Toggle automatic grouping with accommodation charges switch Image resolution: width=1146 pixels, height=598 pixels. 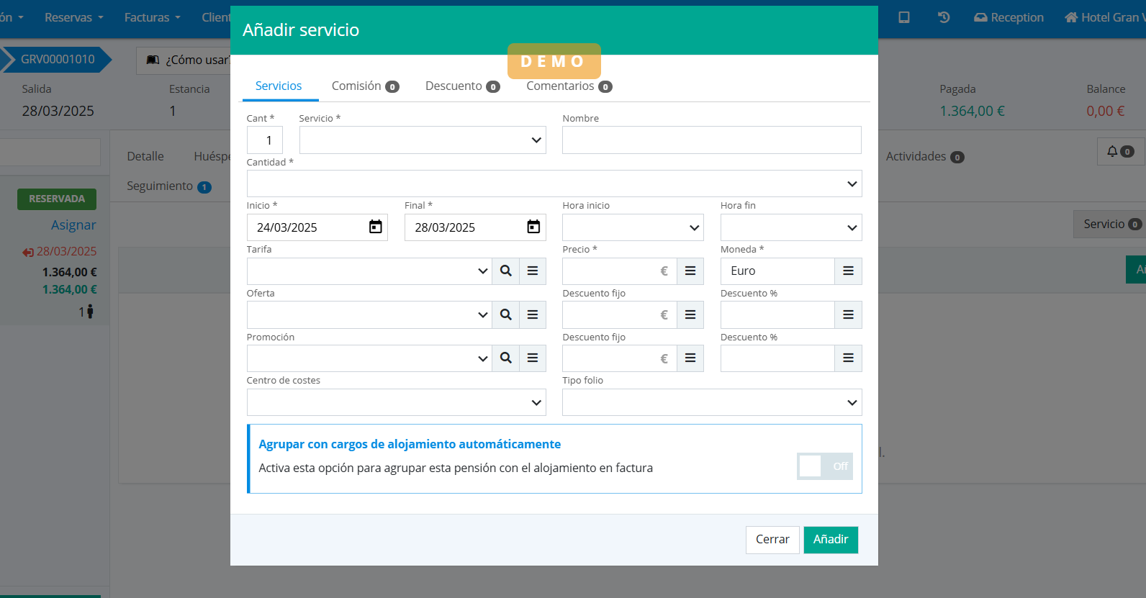click(x=824, y=466)
